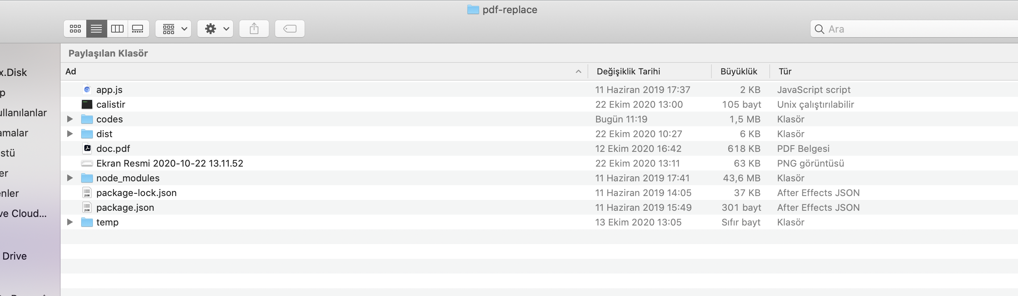Select the app.js file icon
Viewport: 1018px width, 296px height.
tap(87, 89)
